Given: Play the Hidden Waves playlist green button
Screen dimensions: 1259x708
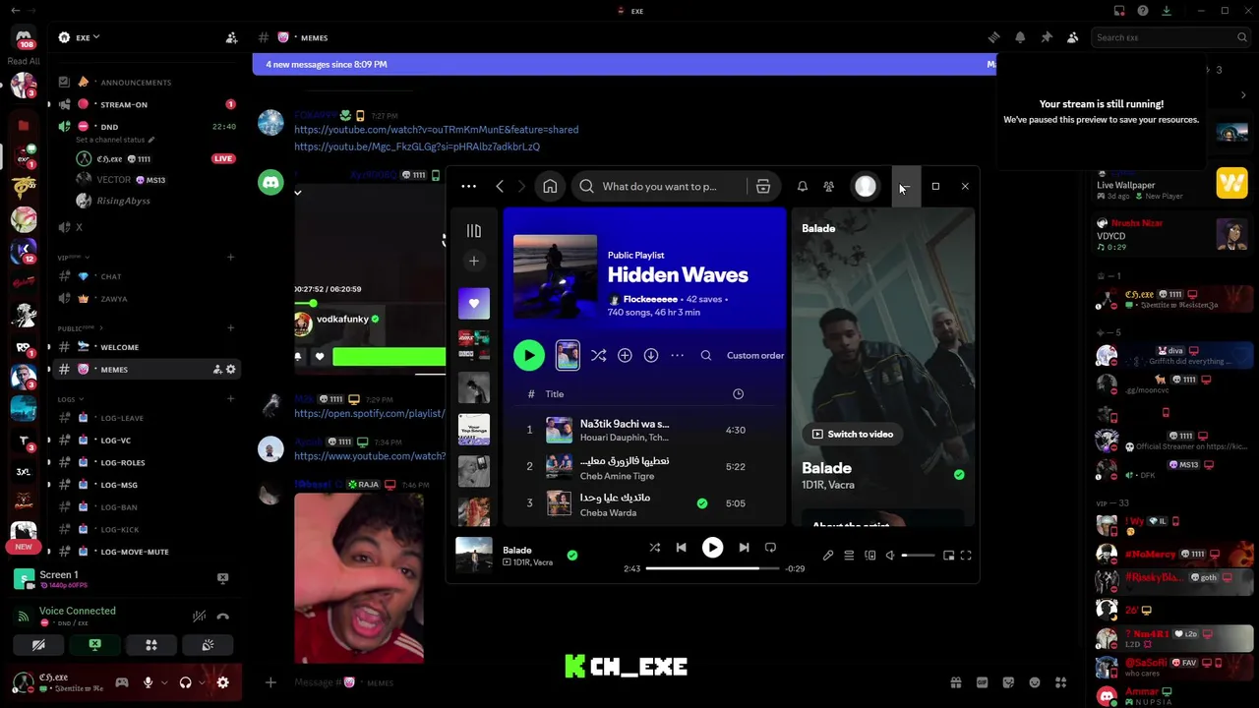Looking at the screenshot, I should pyautogui.click(x=529, y=355).
